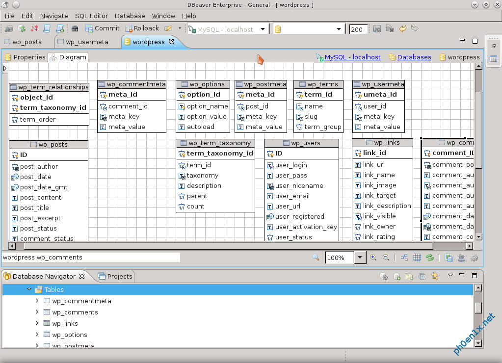Click the 100% zoom input field
Viewport: 502px width, 363px height.
point(340,258)
